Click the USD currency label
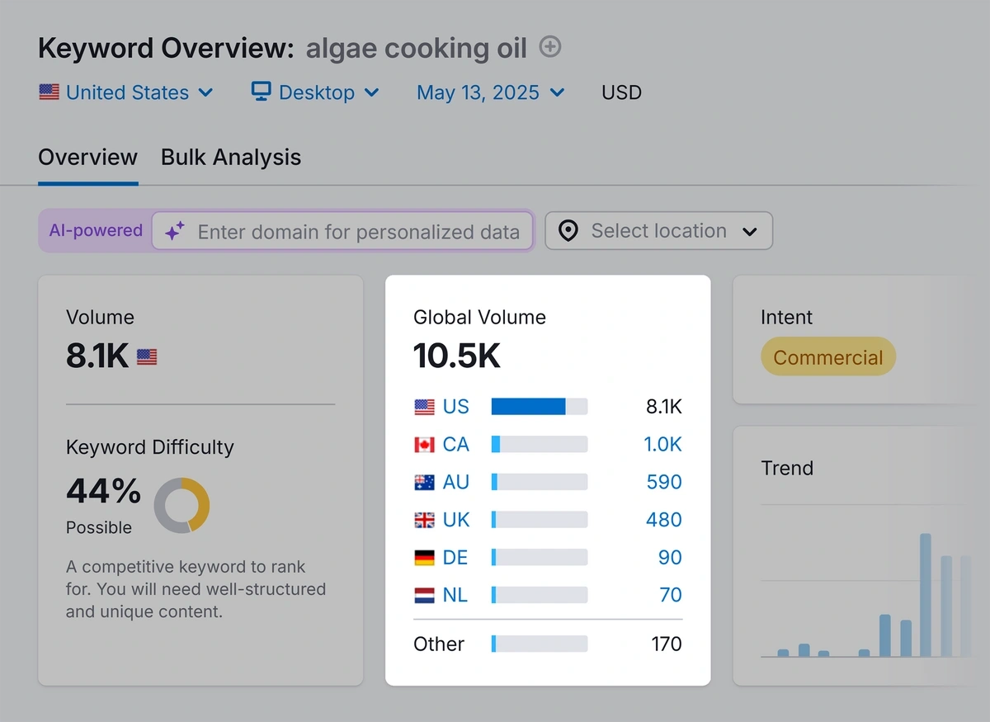 621,92
